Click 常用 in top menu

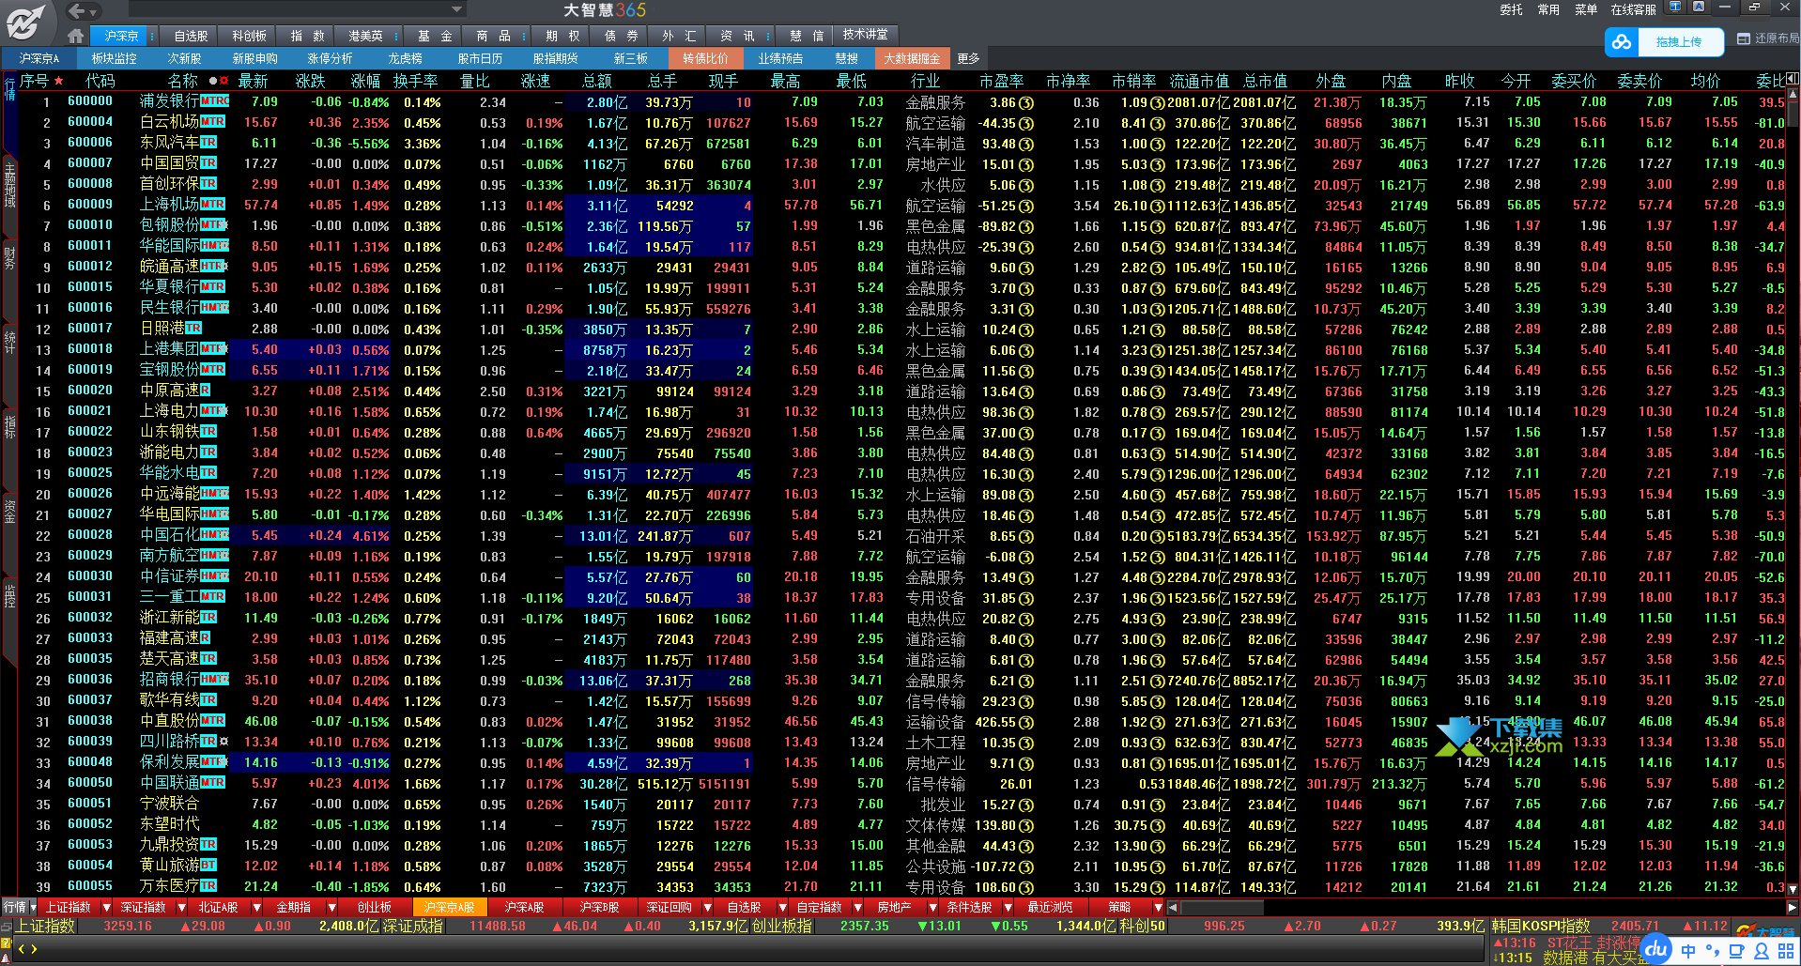1548,9
